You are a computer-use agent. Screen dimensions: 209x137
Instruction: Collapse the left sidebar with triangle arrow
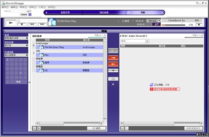(x=29, y=82)
